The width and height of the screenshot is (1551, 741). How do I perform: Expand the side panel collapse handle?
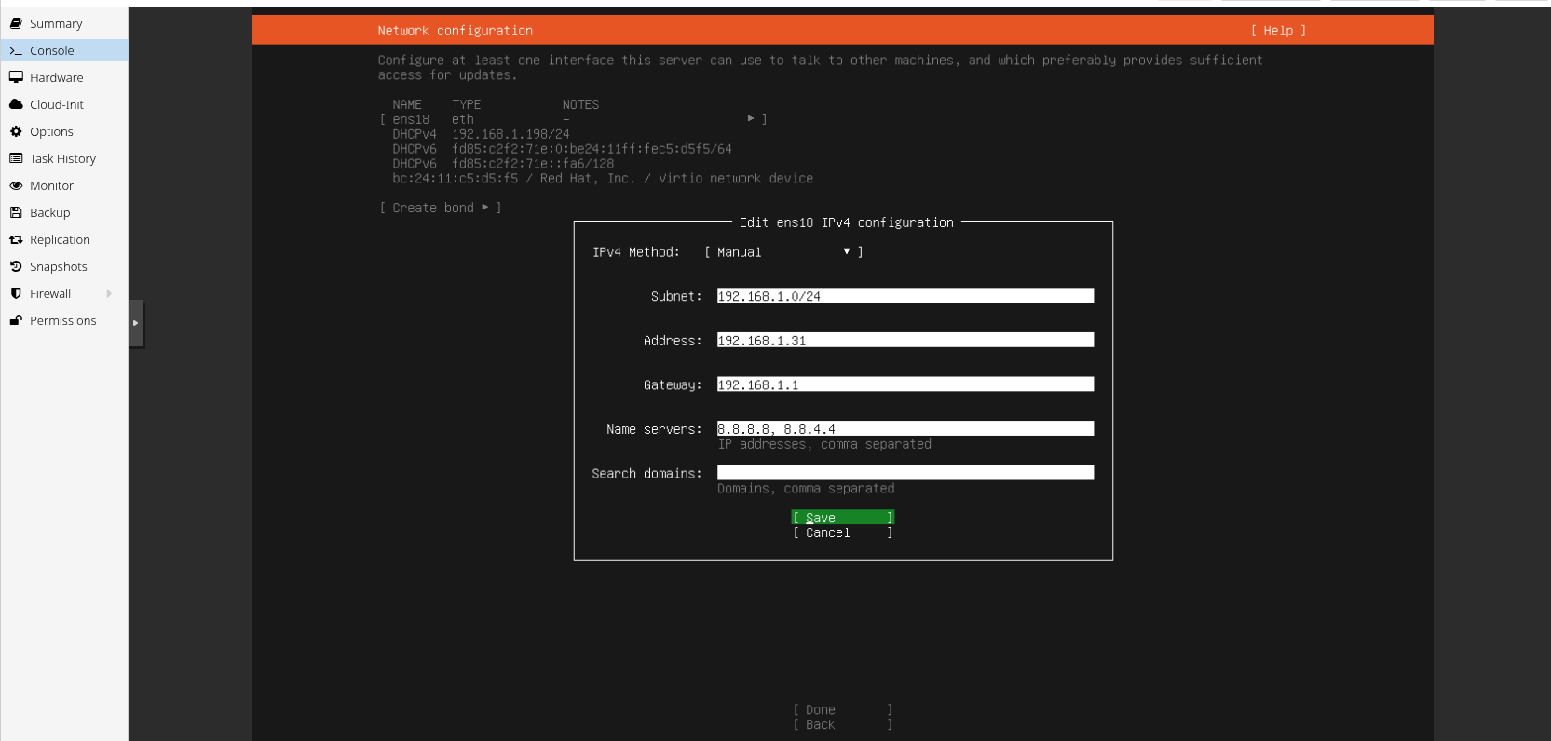tap(136, 323)
